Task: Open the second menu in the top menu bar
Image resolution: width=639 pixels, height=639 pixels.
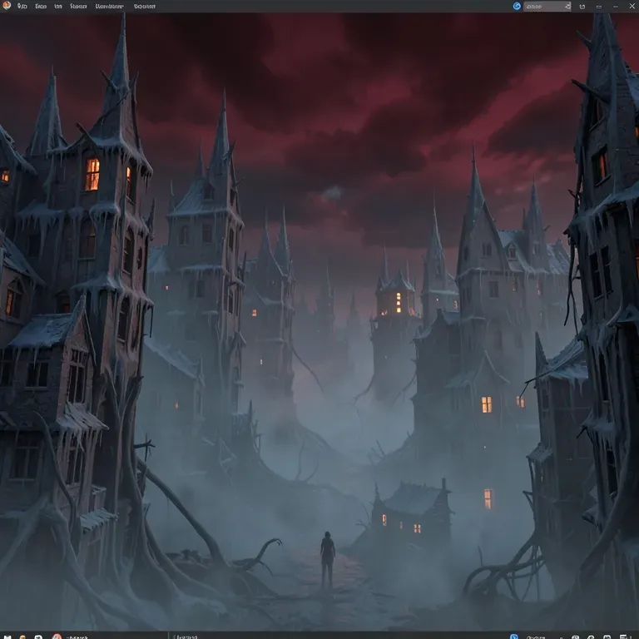Action: click(x=41, y=6)
